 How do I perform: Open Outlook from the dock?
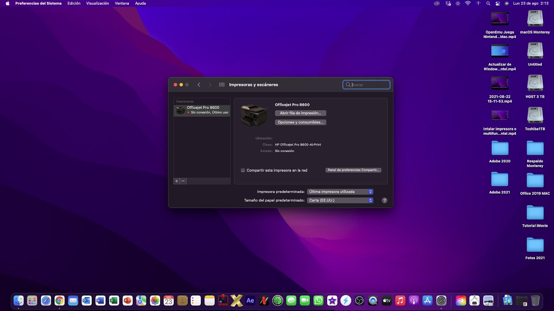click(87, 301)
